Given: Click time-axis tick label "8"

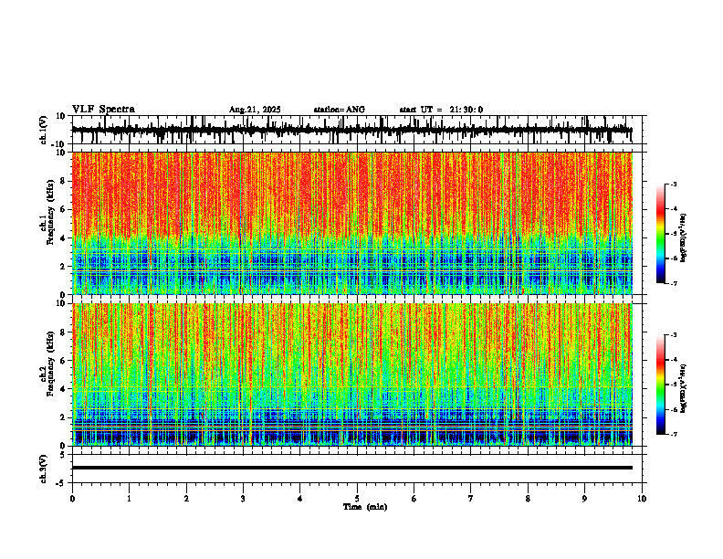Looking at the screenshot, I should (528, 499).
